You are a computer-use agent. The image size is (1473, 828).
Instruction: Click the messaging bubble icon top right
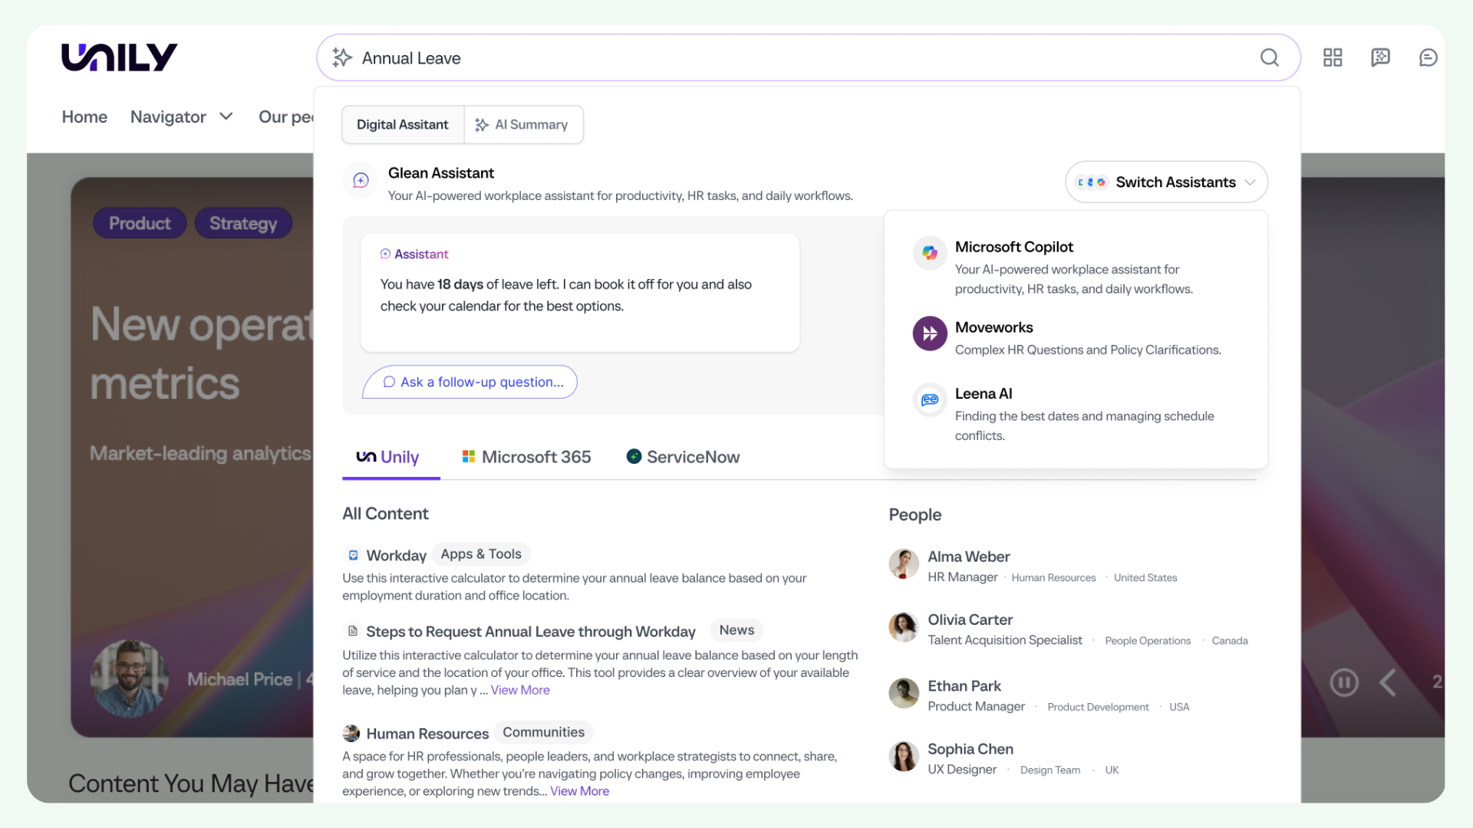(1428, 57)
